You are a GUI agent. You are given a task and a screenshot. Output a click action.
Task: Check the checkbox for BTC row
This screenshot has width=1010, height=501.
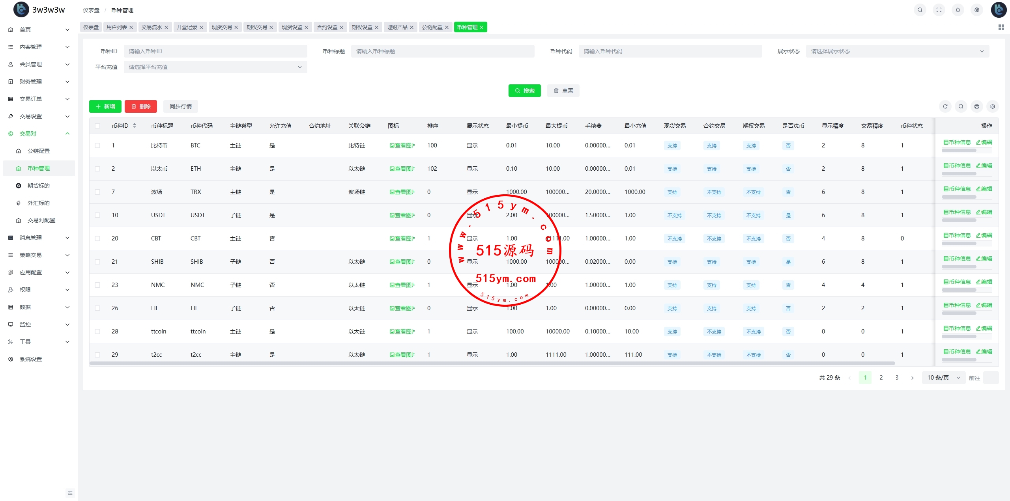[97, 145]
